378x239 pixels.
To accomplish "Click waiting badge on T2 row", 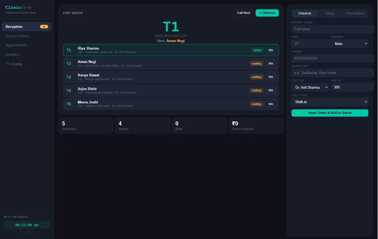I will 257,64.
